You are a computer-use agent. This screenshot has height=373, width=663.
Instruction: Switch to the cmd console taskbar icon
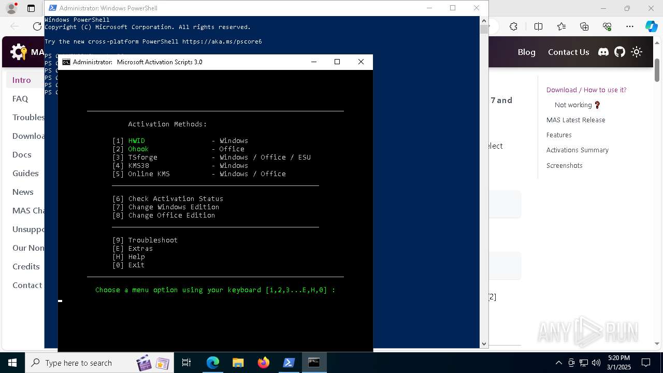314,363
